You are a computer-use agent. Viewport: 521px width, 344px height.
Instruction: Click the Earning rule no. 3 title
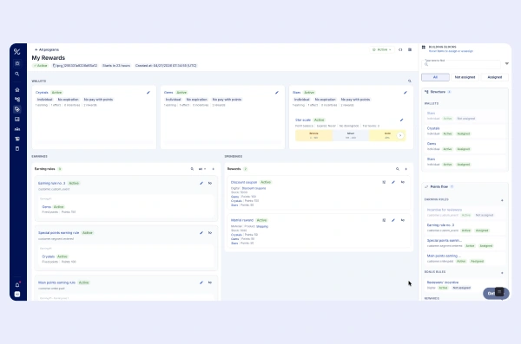[x=51, y=183]
